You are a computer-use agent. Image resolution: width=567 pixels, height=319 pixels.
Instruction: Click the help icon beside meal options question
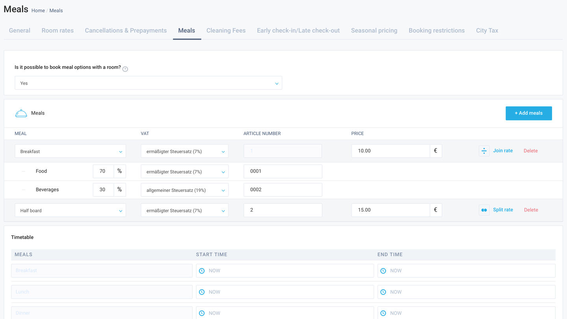[x=125, y=69]
